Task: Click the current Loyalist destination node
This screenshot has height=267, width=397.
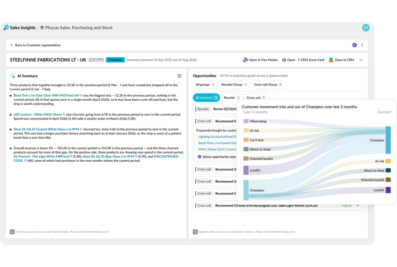Action: click(388, 190)
